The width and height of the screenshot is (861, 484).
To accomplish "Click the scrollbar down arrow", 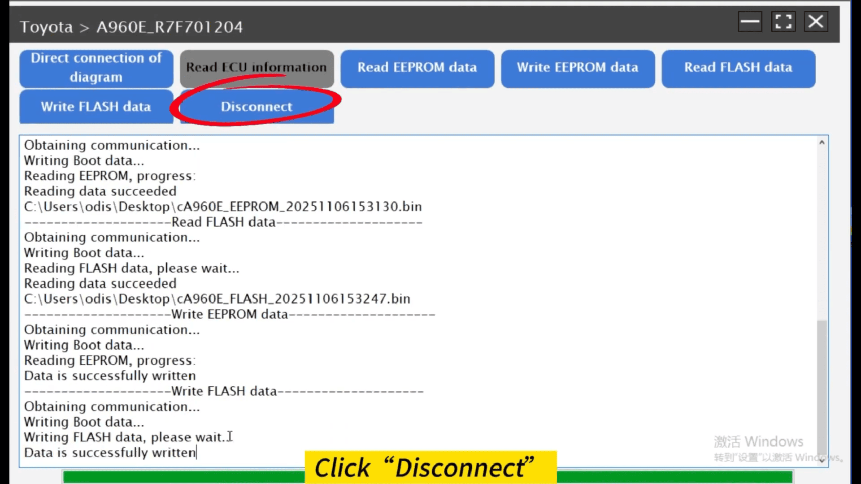I will pyautogui.click(x=822, y=460).
